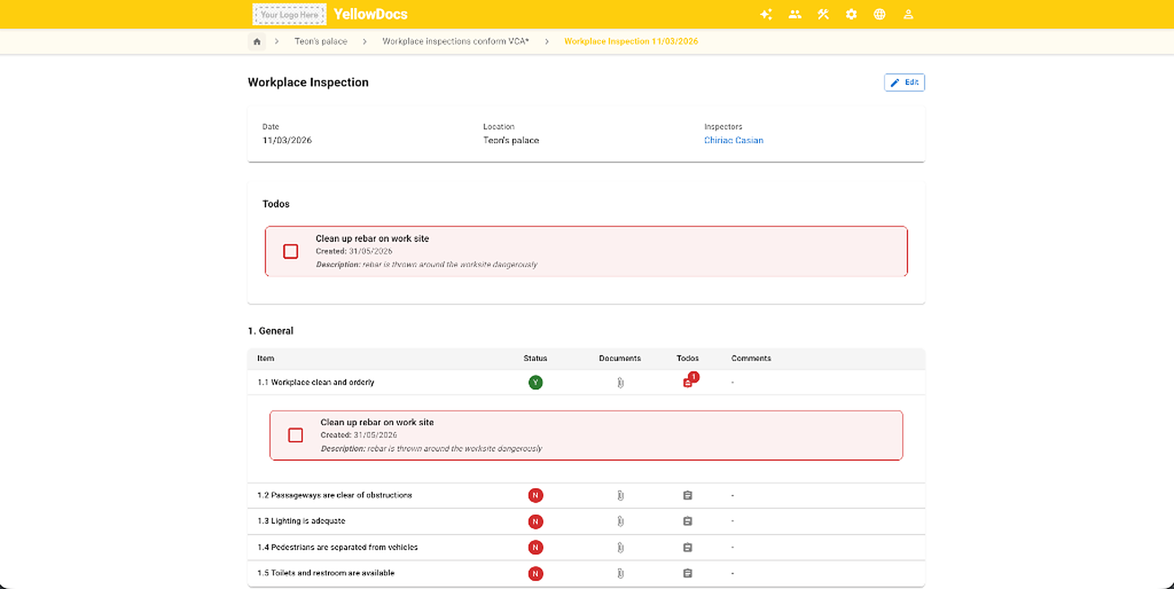Image resolution: width=1174 pixels, height=589 pixels.
Task: Open the users group icon in header
Action: 795,14
